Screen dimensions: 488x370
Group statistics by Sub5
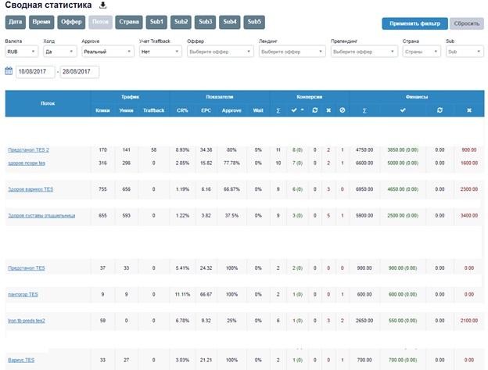254,22
